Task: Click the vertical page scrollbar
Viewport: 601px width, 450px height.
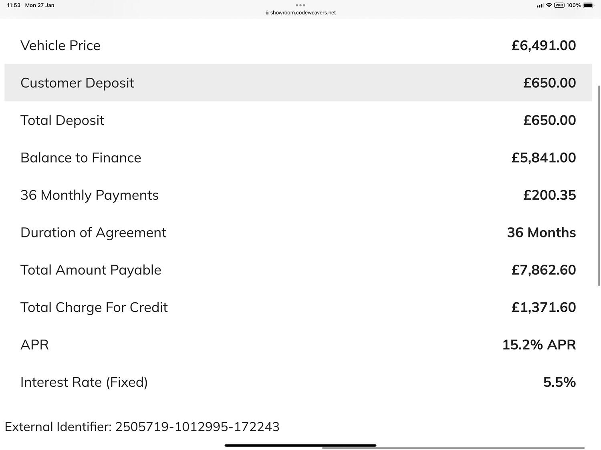Action: pyautogui.click(x=599, y=185)
